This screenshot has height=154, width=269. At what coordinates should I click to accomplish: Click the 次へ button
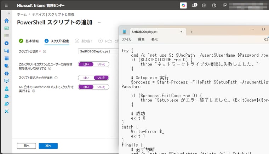click(48, 146)
